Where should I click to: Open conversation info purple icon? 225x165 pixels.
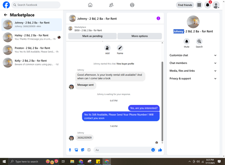coord(158,18)
